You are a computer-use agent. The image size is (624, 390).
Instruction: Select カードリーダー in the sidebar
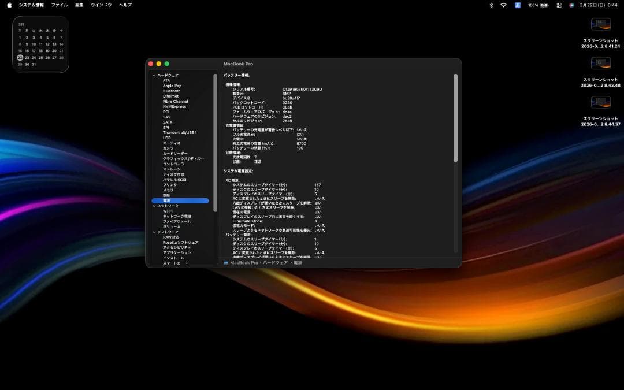[x=175, y=153]
